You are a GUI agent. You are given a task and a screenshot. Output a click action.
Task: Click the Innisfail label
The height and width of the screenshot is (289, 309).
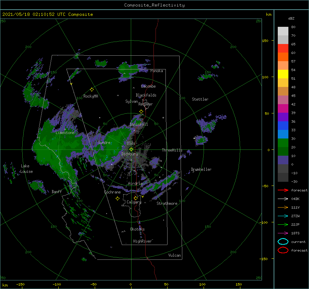pos(139,124)
